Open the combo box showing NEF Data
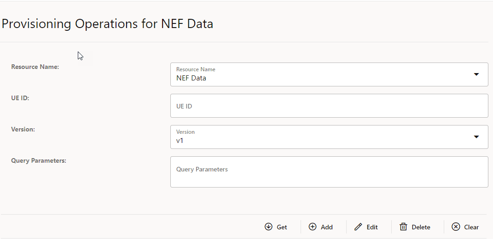This screenshot has width=493, height=239. tap(322, 74)
